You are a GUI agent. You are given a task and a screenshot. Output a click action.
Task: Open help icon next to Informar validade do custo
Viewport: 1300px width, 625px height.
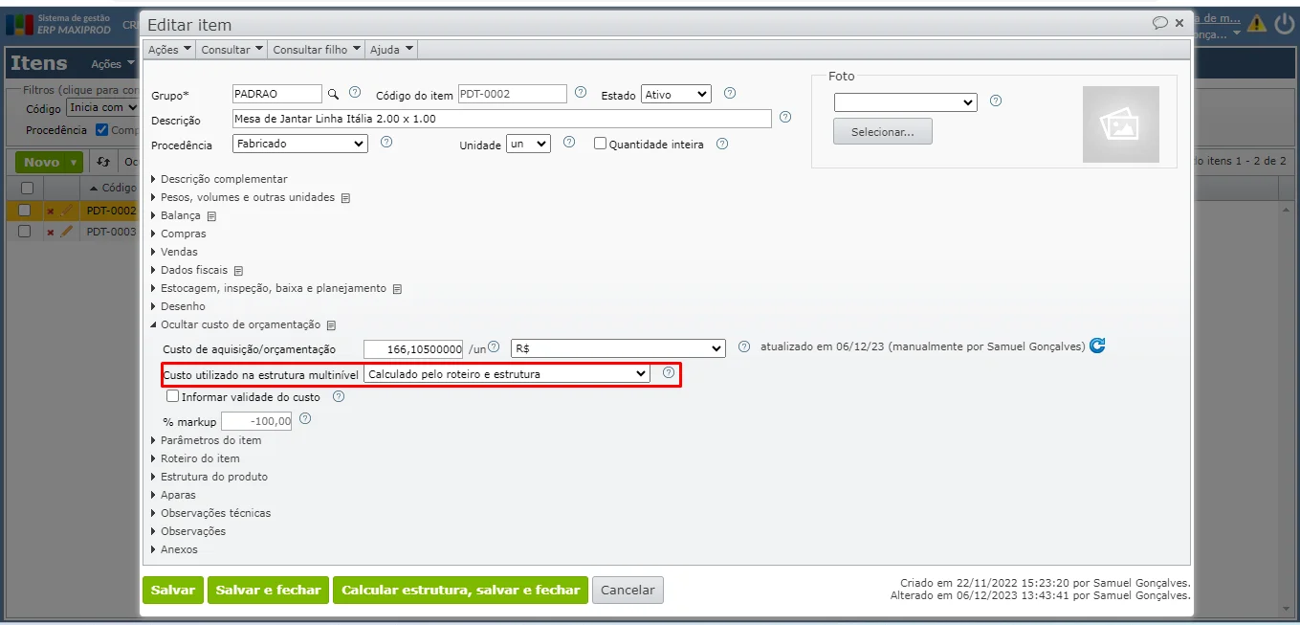[338, 396]
